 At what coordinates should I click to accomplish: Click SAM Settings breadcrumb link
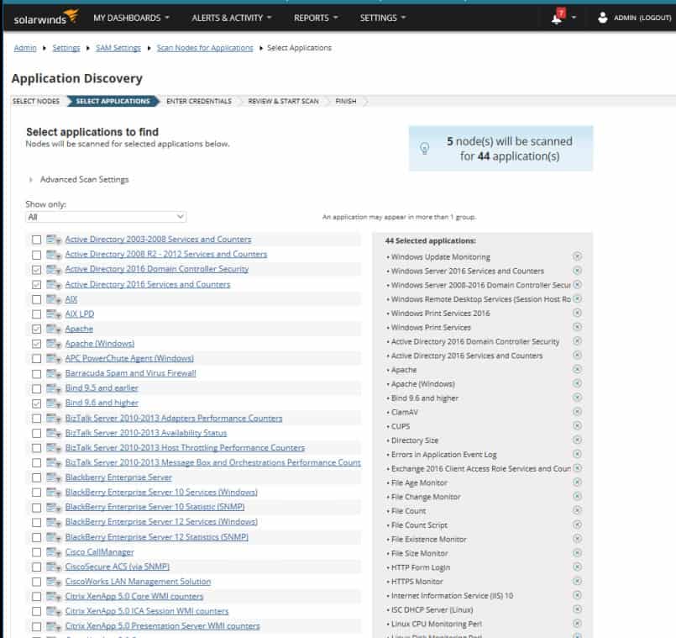118,48
